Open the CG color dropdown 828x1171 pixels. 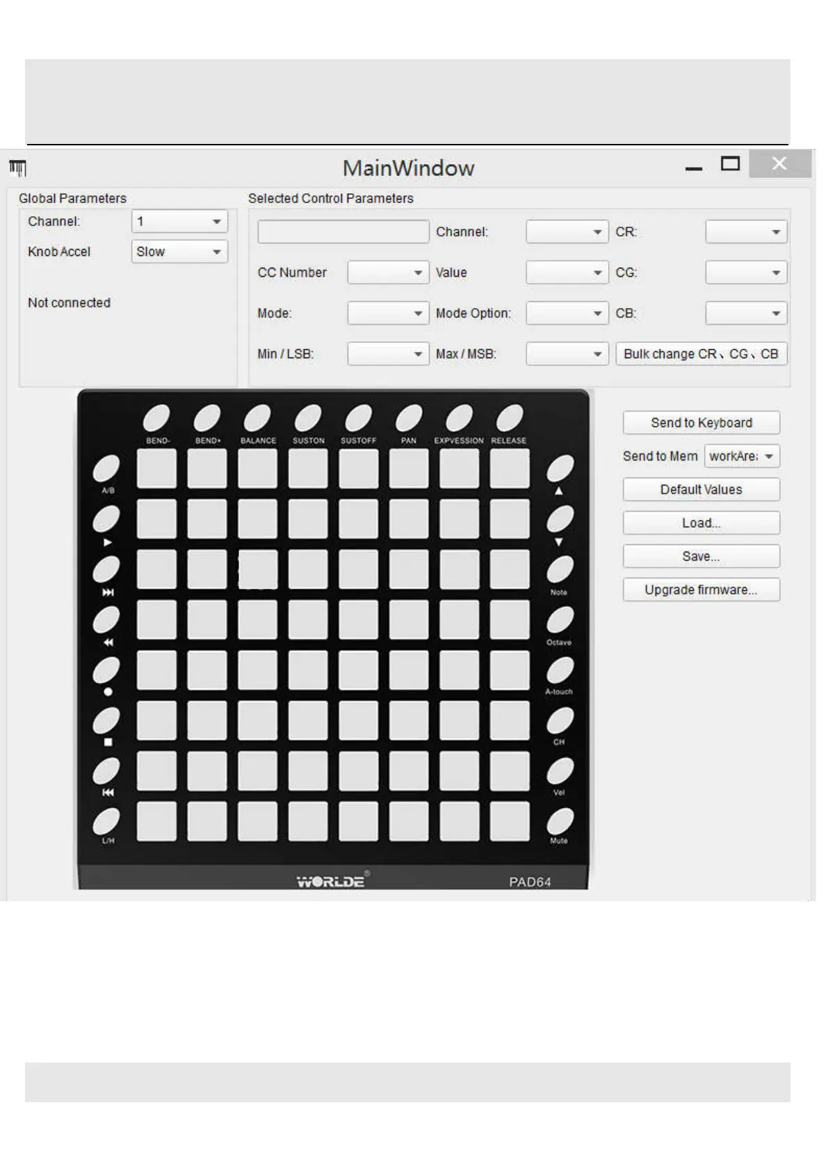(x=746, y=273)
